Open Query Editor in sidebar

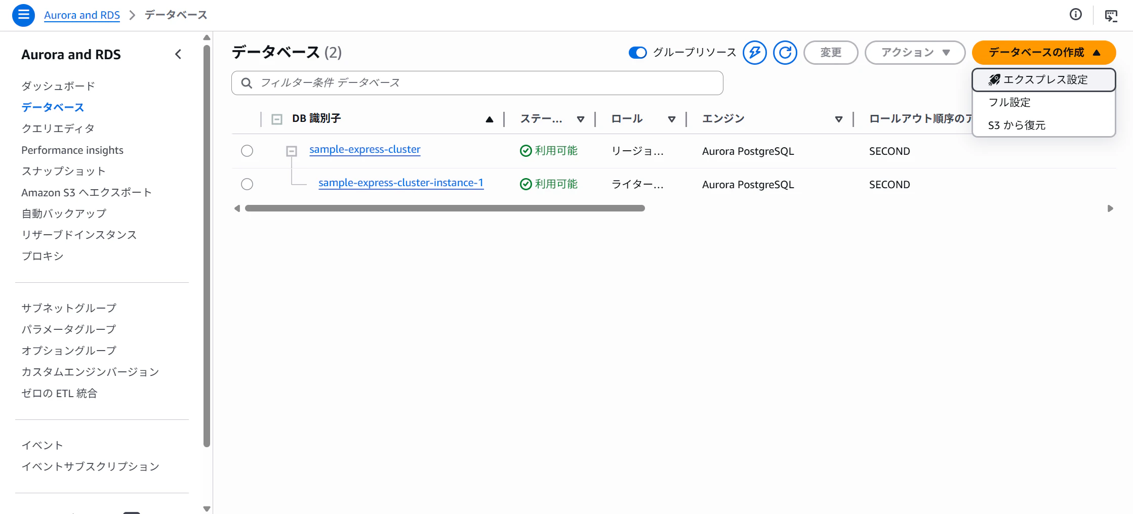[58, 128]
